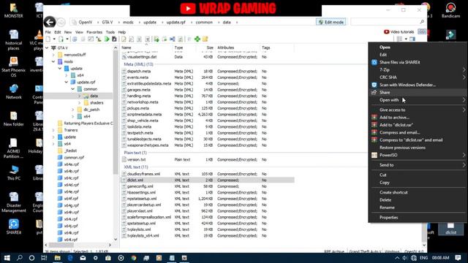
Task: Toggle Edit mode button
Action: coord(331,22)
